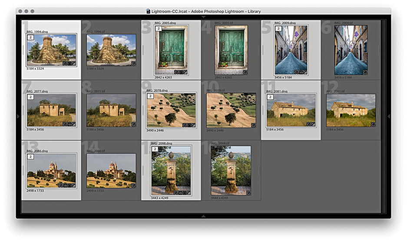
Task: Click develop adjustments badge on IMG_2081.dng
Action: click(x=314, y=124)
